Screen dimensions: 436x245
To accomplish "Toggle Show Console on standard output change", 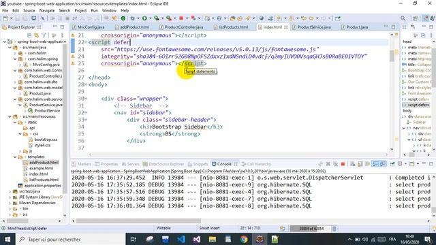I will pyautogui.click(x=375, y=164).
